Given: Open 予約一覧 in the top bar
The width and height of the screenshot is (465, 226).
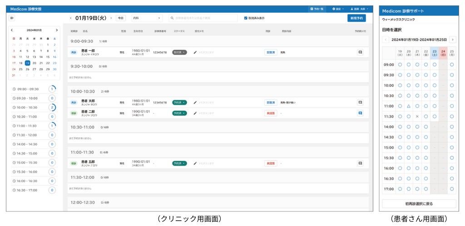Looking at the screenshot, I should click(x=317, y=9).
